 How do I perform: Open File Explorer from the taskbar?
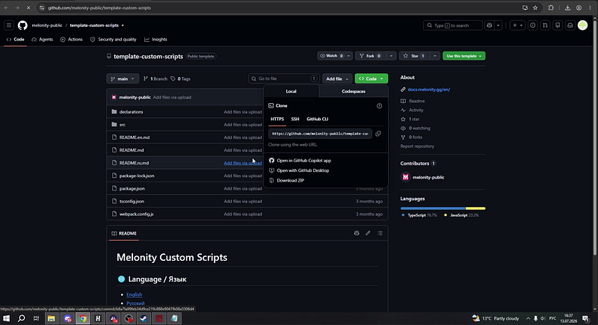(x=52, y=318)
